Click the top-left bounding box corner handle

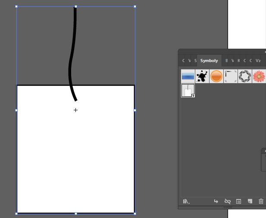point(16,6)
